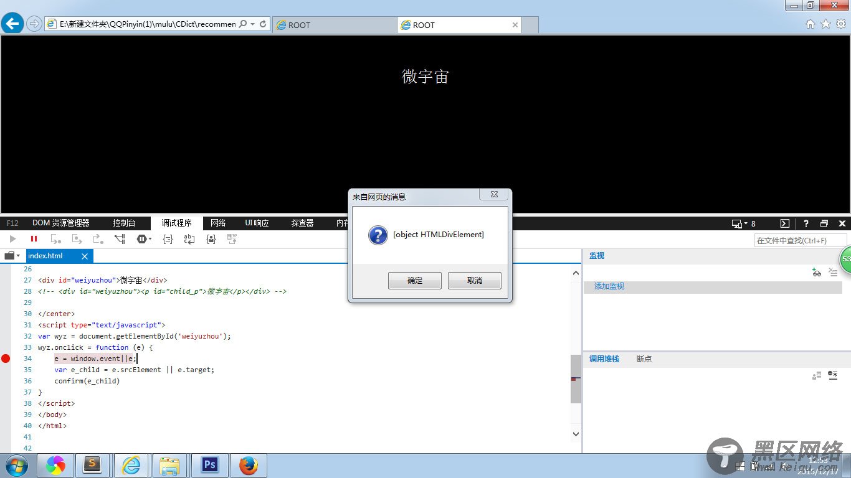
Task: Open the file explorer taskbar icon
Action: [x=170, y=466]
